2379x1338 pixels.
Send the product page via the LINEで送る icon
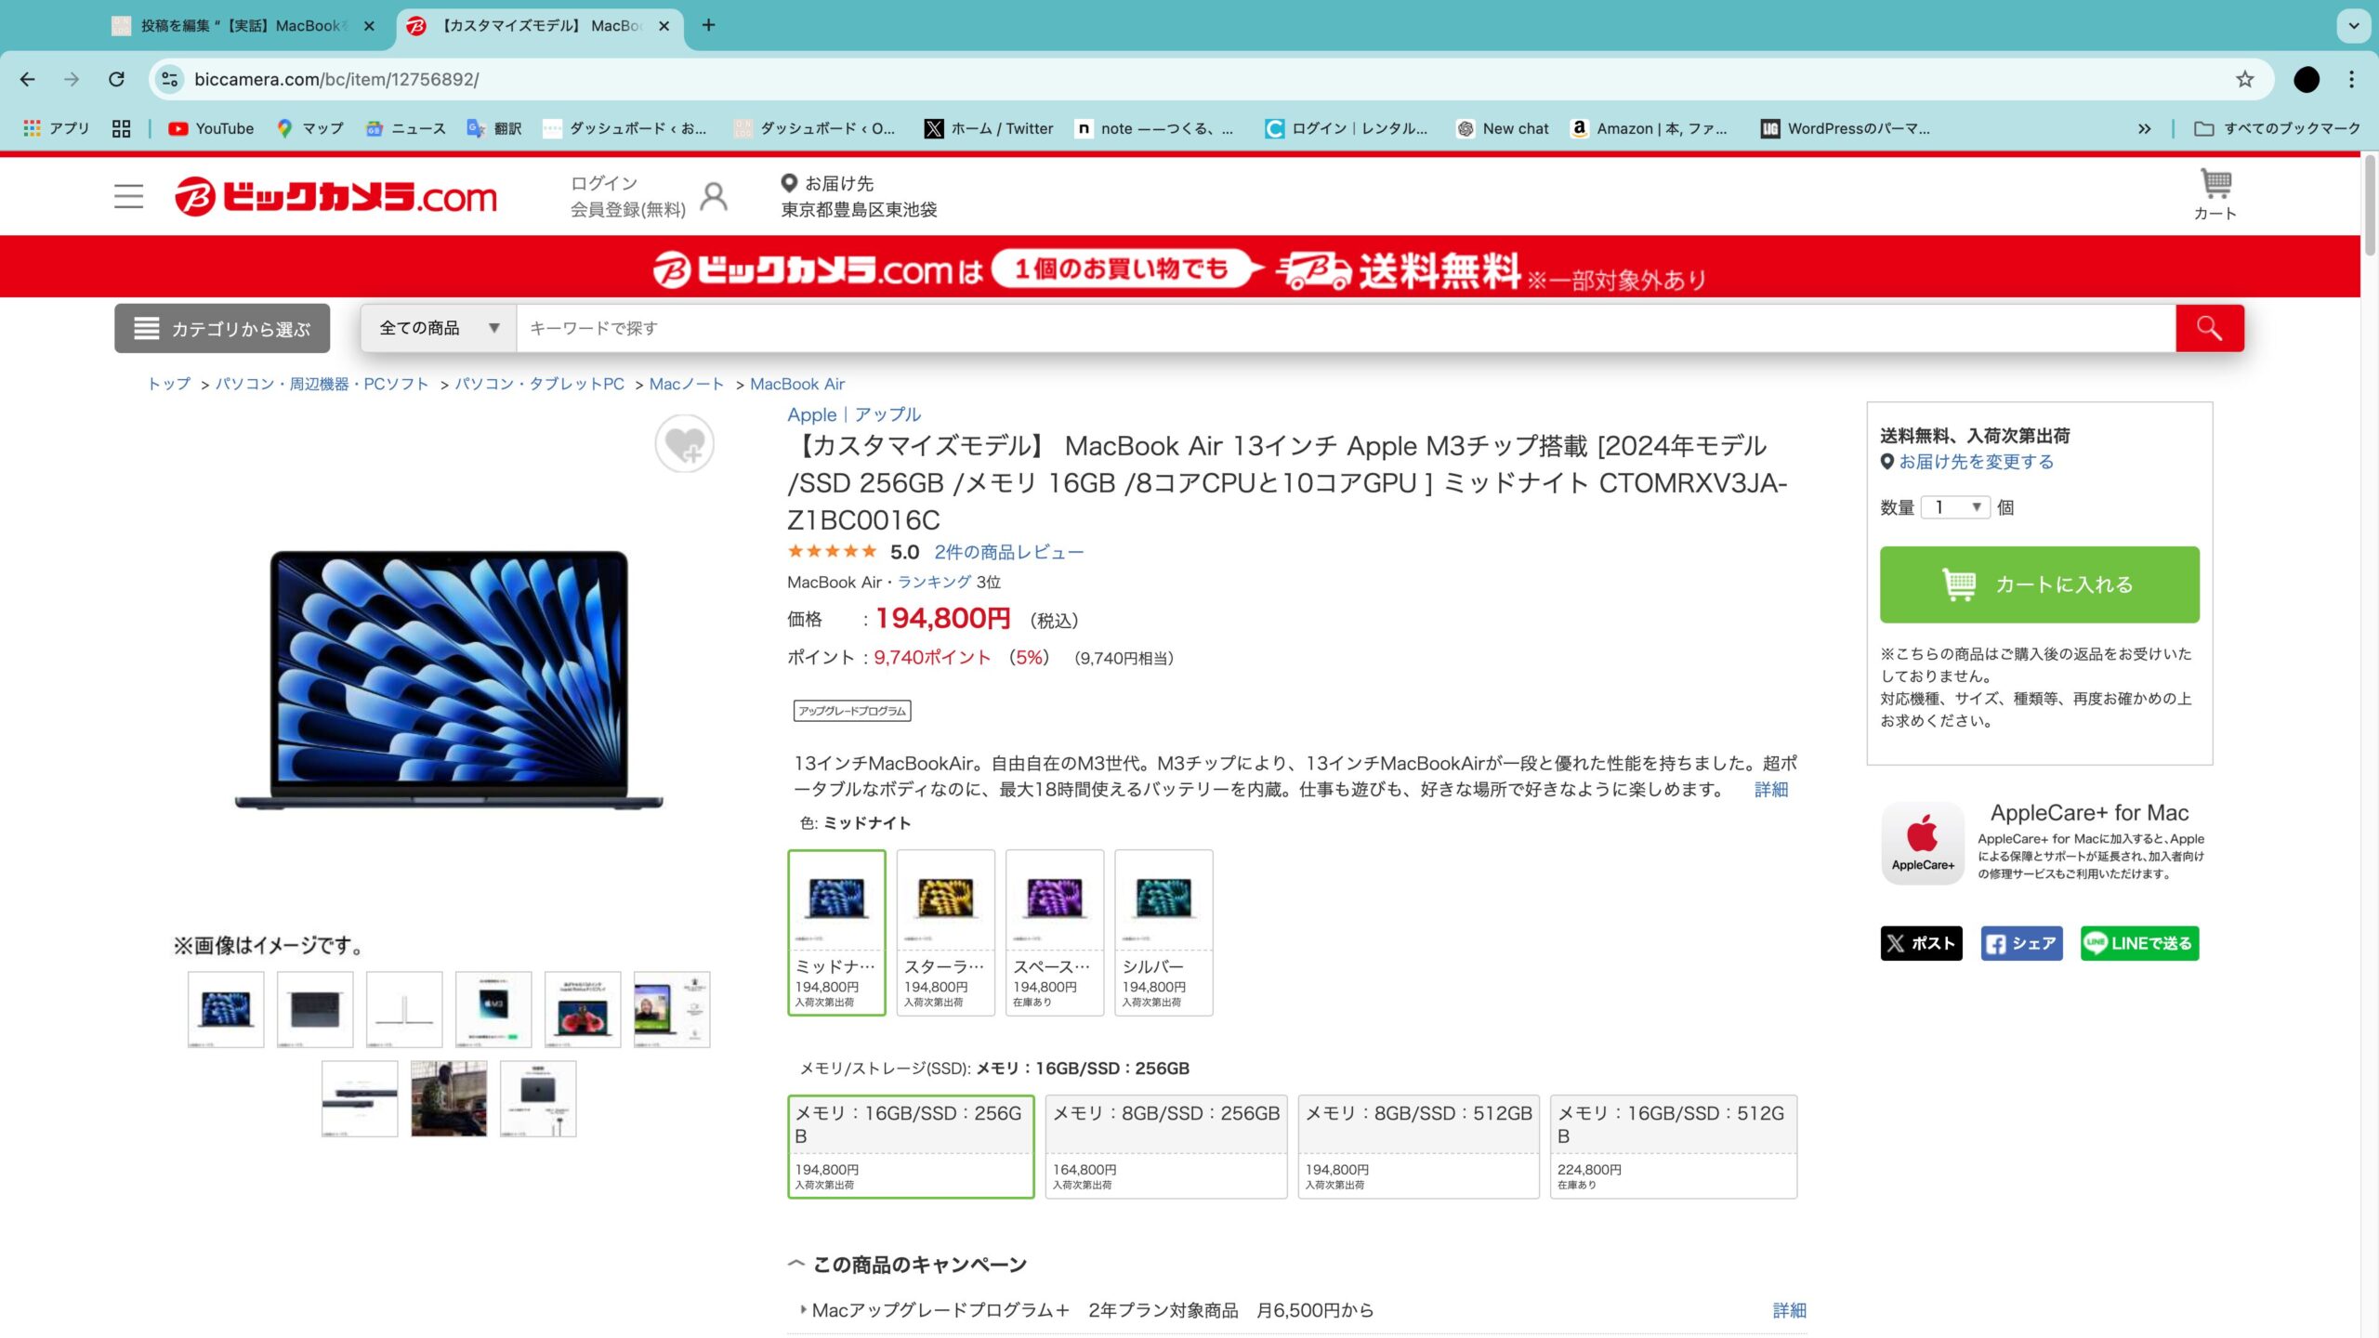pos(2139,943)
